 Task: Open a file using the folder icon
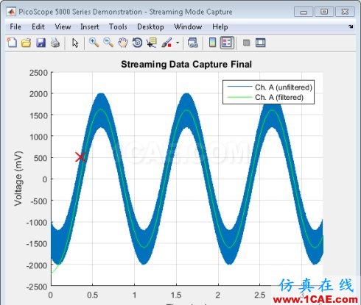(x=26, y=43)
